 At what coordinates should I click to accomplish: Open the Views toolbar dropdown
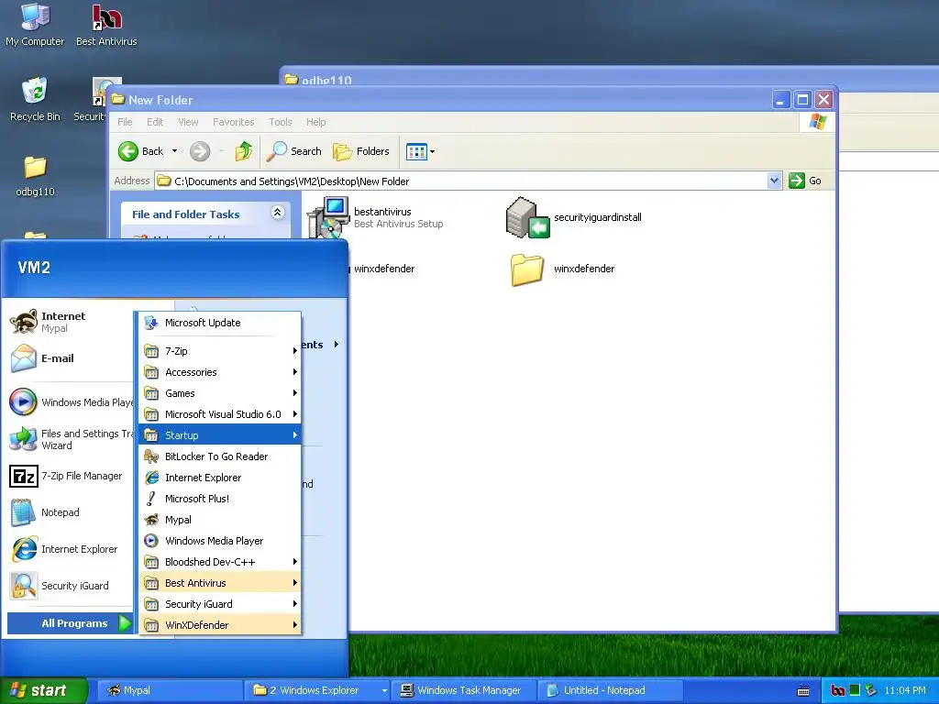[420, 151]
